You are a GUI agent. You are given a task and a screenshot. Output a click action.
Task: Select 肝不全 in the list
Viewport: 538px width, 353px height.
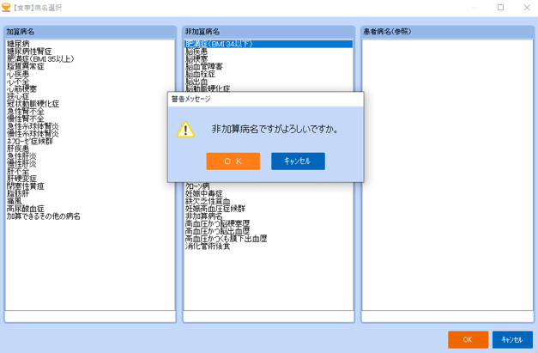18,172
